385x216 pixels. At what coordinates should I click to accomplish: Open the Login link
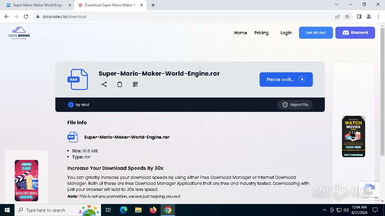pos(286,33)
